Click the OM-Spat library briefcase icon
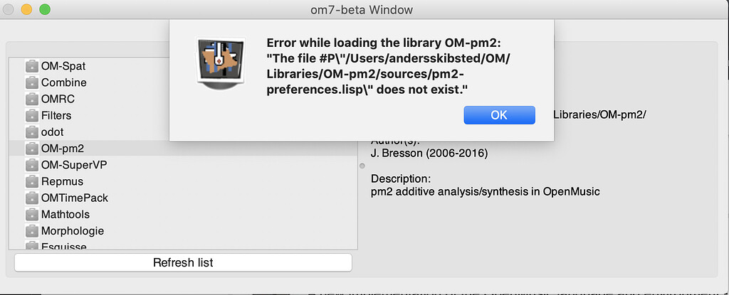Screen dimensions: 729x295 click(32, 66)
